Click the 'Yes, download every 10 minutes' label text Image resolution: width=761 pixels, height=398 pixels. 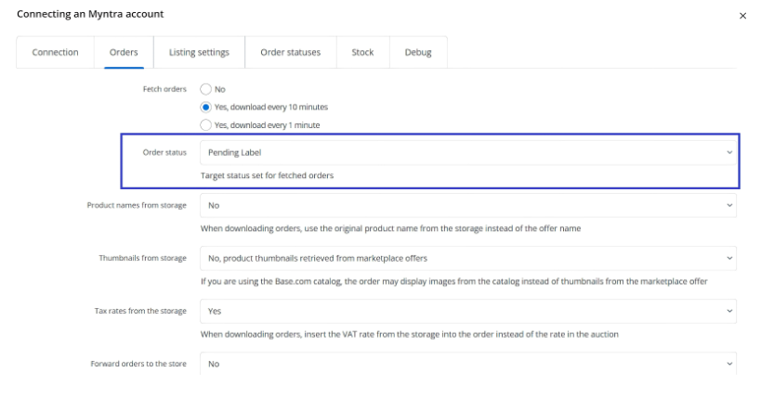tap(272, 107)
